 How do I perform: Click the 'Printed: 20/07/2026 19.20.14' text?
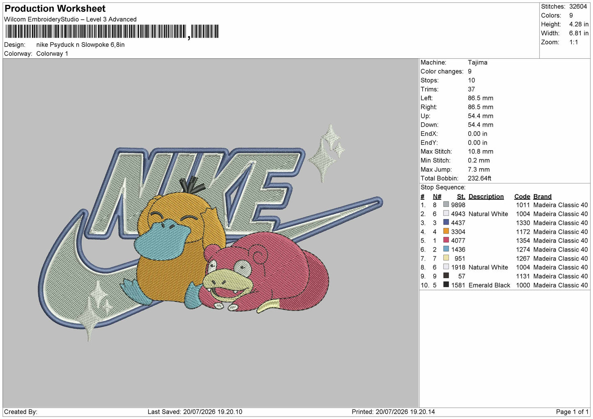[x=393, y=412]
